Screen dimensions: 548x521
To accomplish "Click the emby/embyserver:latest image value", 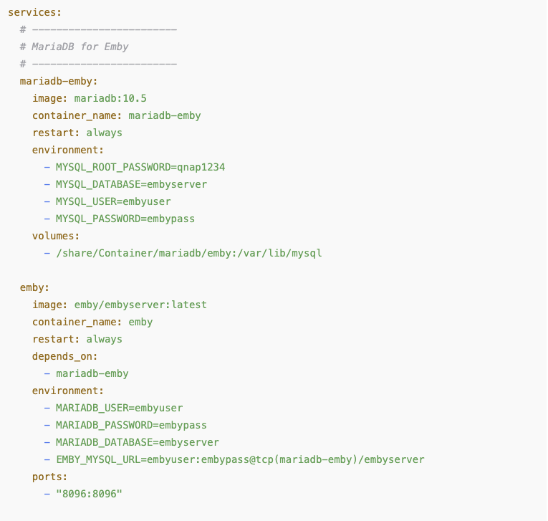I will [x=140, y=305].
